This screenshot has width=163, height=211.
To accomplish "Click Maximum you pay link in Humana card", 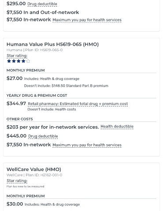I will point(87,145).
